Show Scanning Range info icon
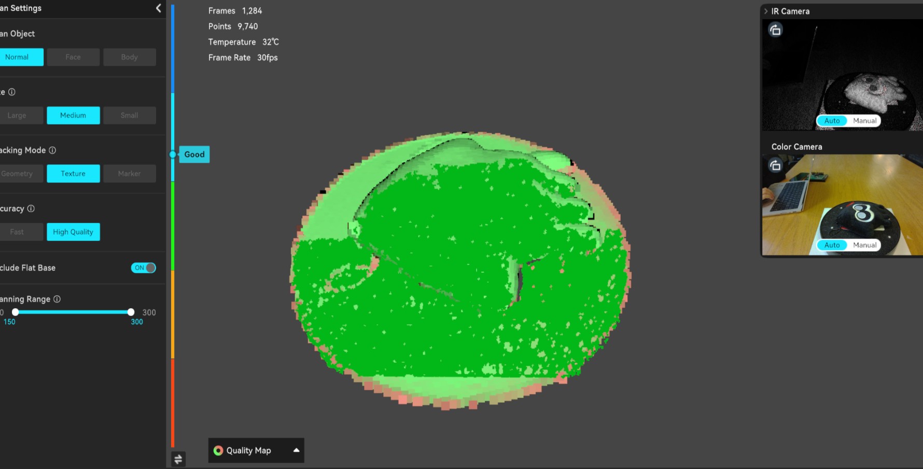The height and width of the screenshot is (469, 923). tap(57, 299)
